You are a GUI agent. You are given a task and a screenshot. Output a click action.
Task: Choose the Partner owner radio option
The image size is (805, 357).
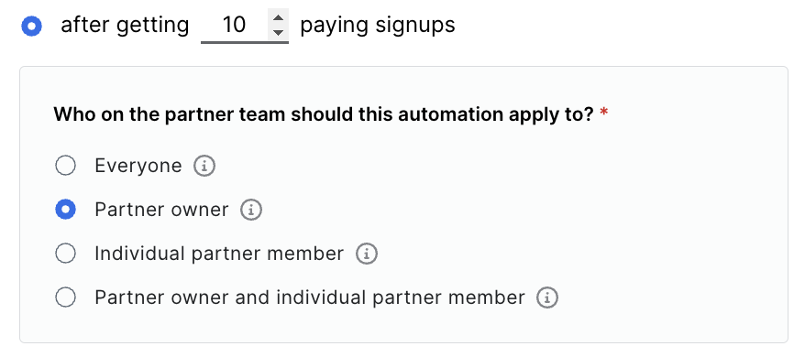(66, 210)
